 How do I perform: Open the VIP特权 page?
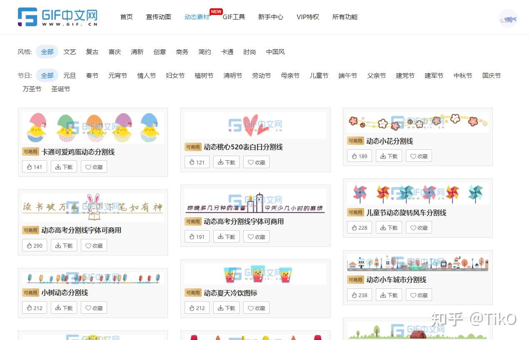click(x=307, y=17)
